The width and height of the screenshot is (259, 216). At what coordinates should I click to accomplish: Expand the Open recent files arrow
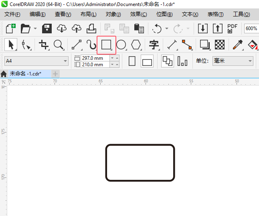(35, 29)
